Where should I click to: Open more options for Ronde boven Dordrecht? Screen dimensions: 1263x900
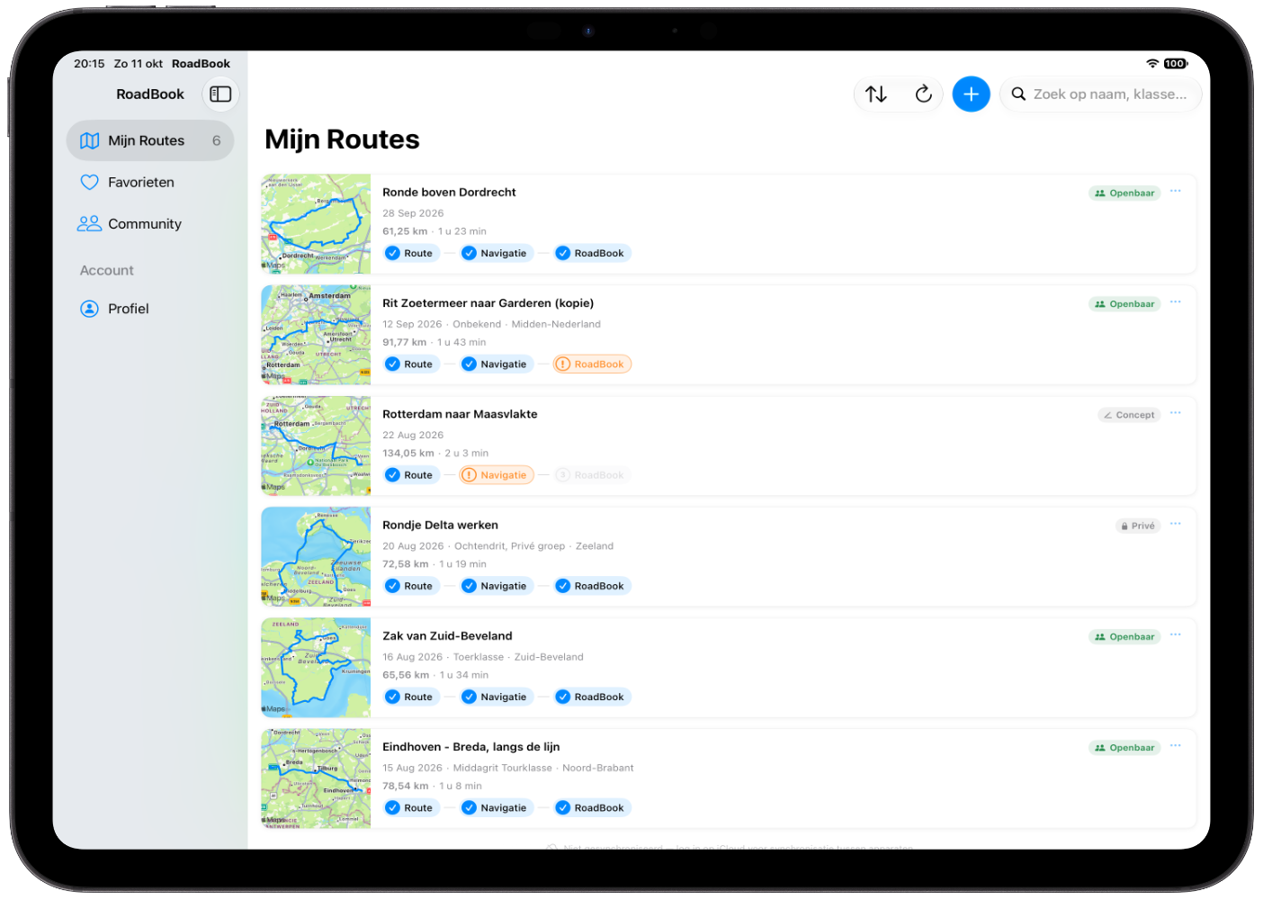(x=1176, y=192)
